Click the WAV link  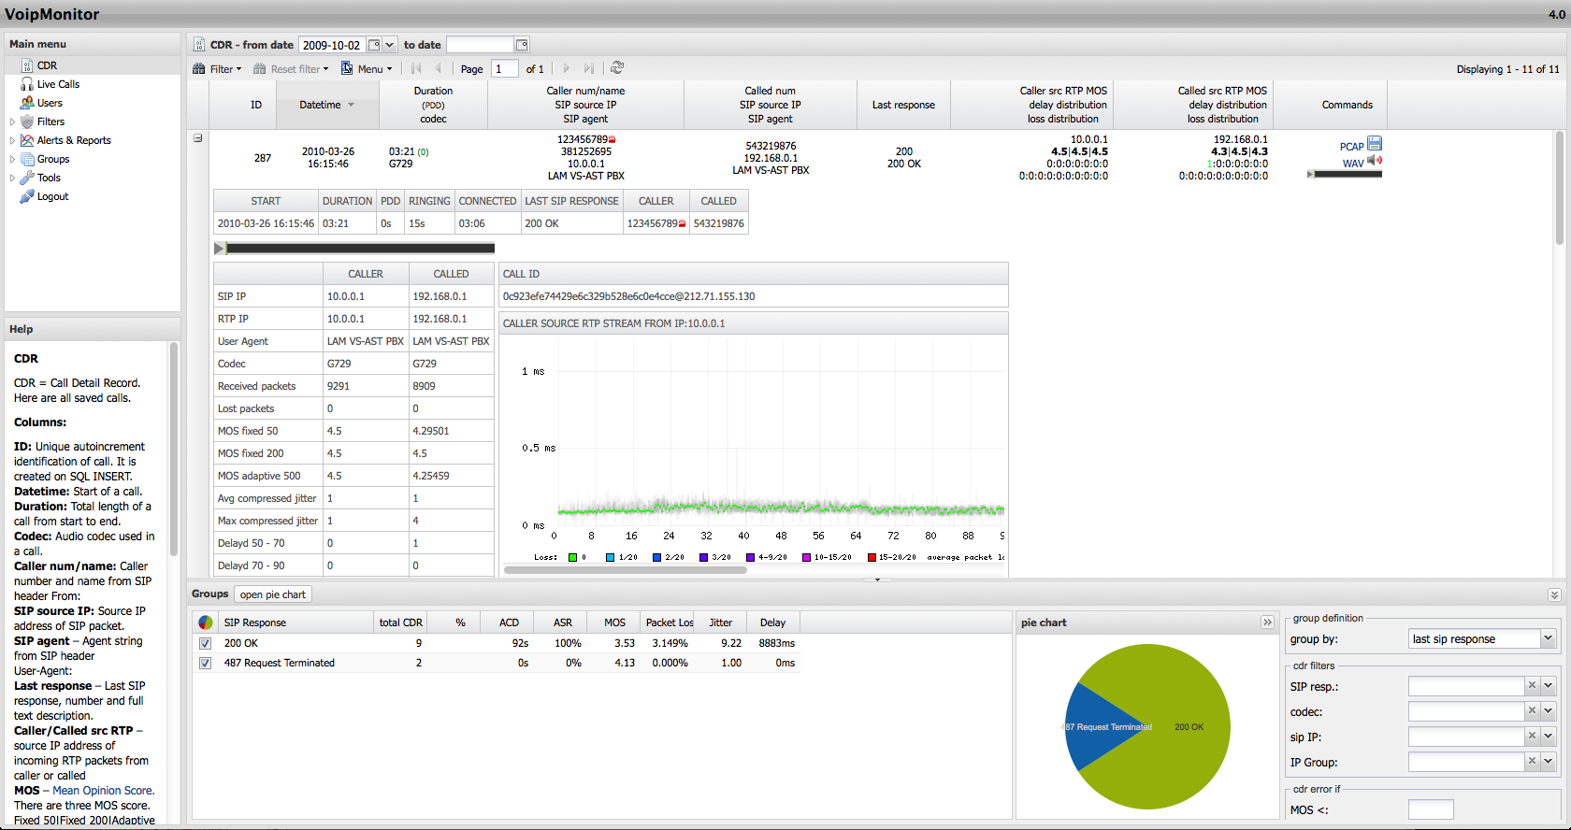1353,164
